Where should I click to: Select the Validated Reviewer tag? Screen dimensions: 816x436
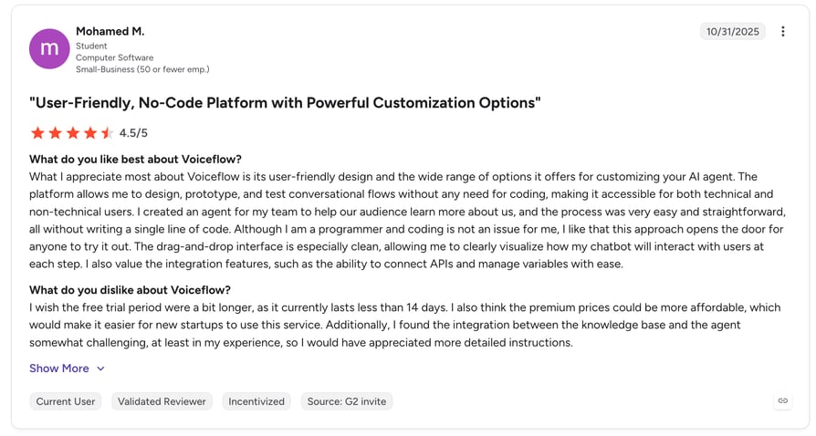click(162, 401)
